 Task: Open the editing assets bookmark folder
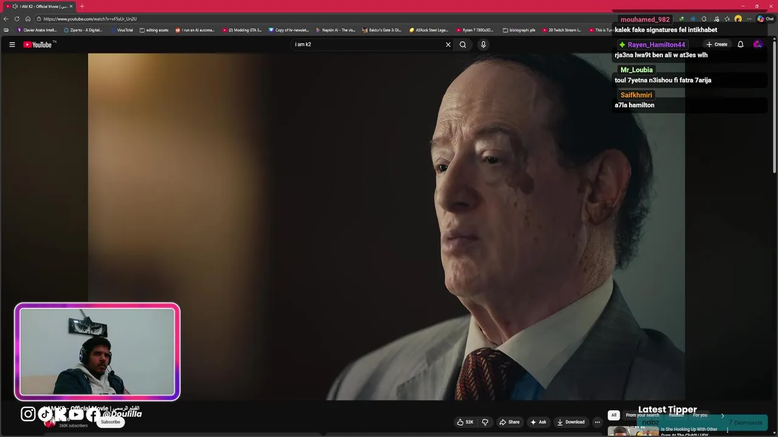[154, 30]
